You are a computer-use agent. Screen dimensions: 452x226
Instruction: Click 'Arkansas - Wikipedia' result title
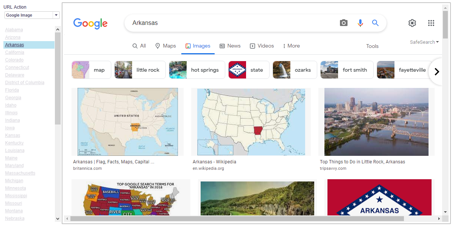(214, 162)
